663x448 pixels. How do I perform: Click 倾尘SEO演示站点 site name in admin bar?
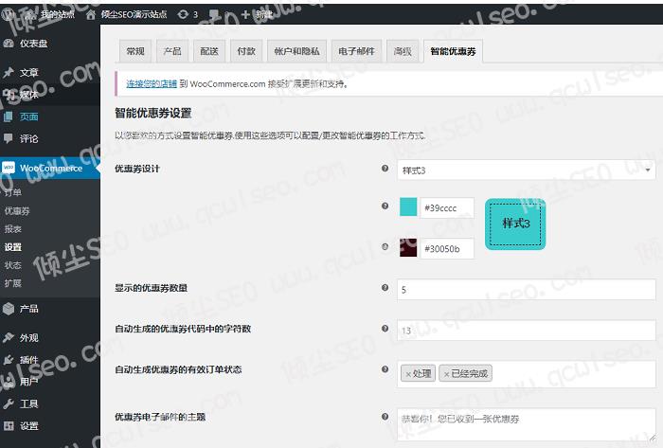134,14
